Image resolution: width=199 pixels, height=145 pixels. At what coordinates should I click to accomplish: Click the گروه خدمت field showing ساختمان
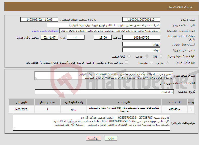[x=104, y=92]
